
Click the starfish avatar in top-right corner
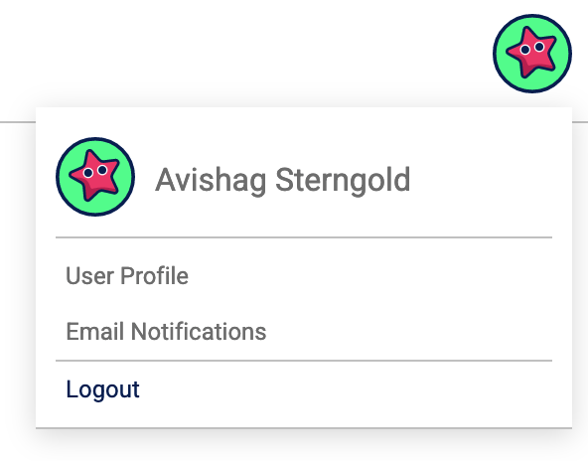pos(532,54)
